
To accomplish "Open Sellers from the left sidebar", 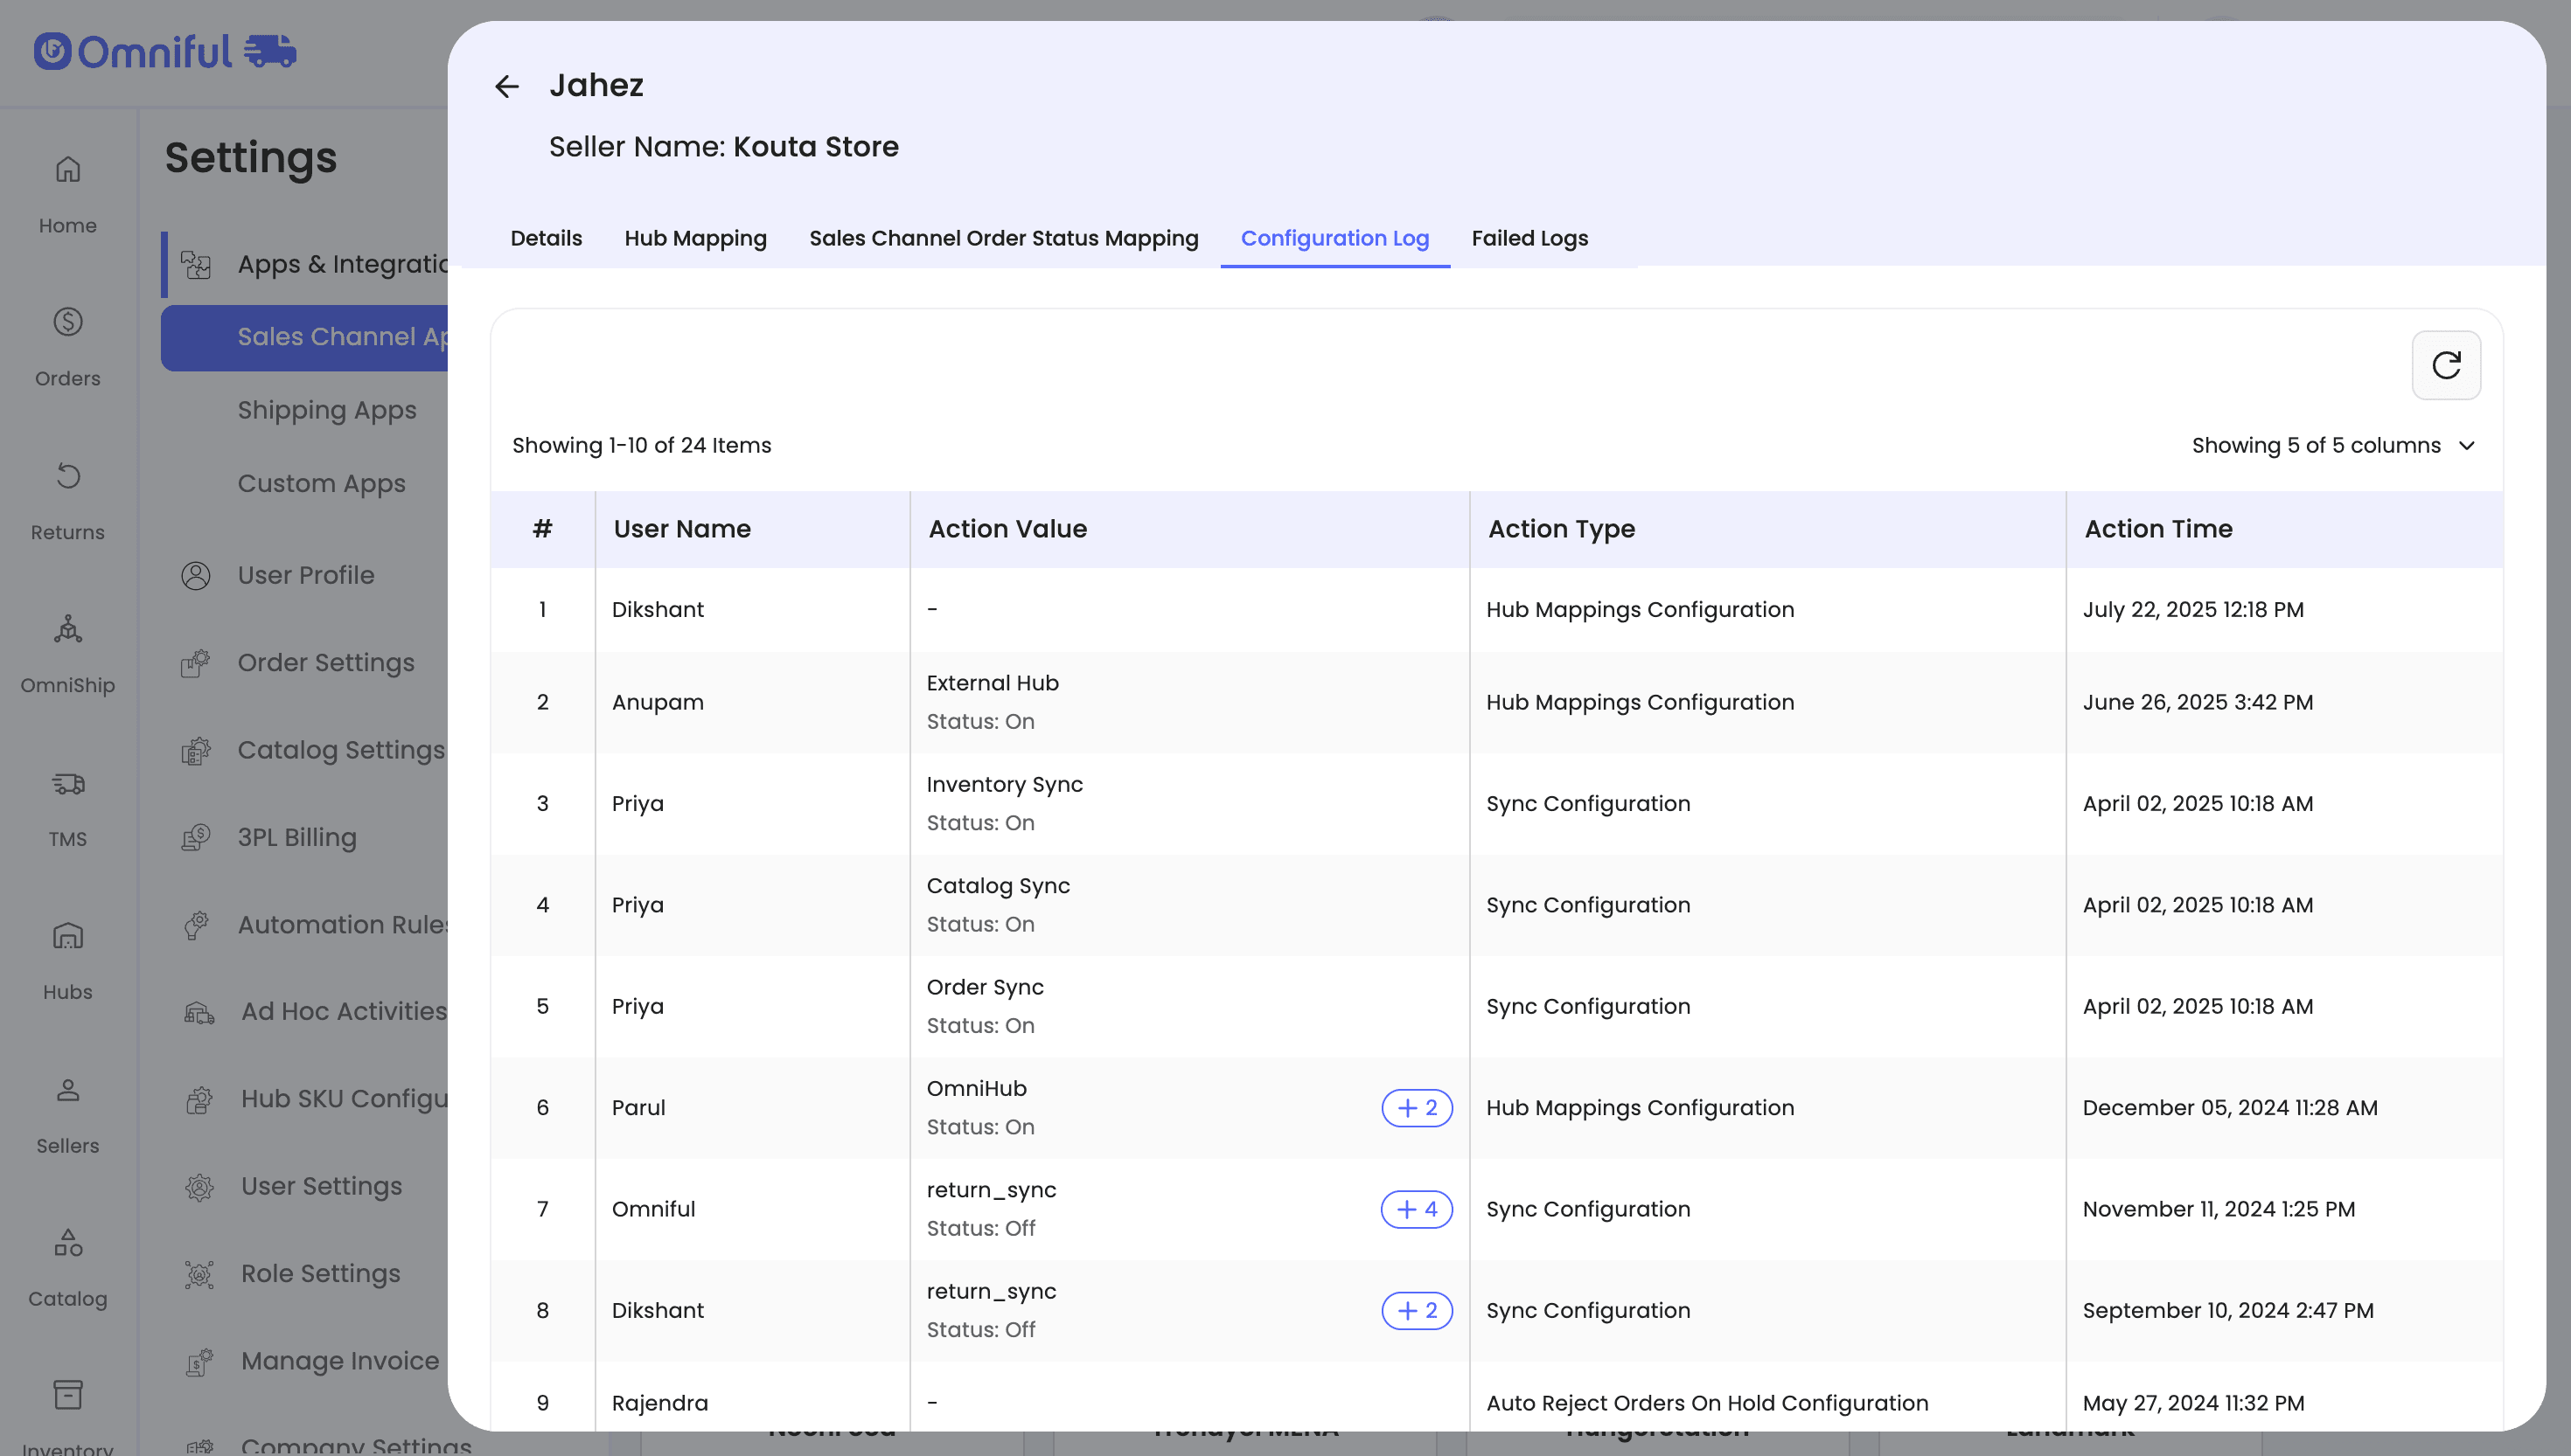I will pyautogui.click(x=68, y=1113).
